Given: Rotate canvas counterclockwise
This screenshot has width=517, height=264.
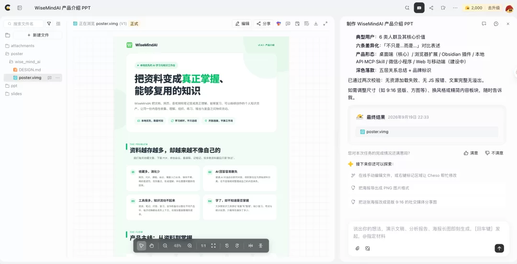Looking at the screenshot, I should (x=227, y=245).
